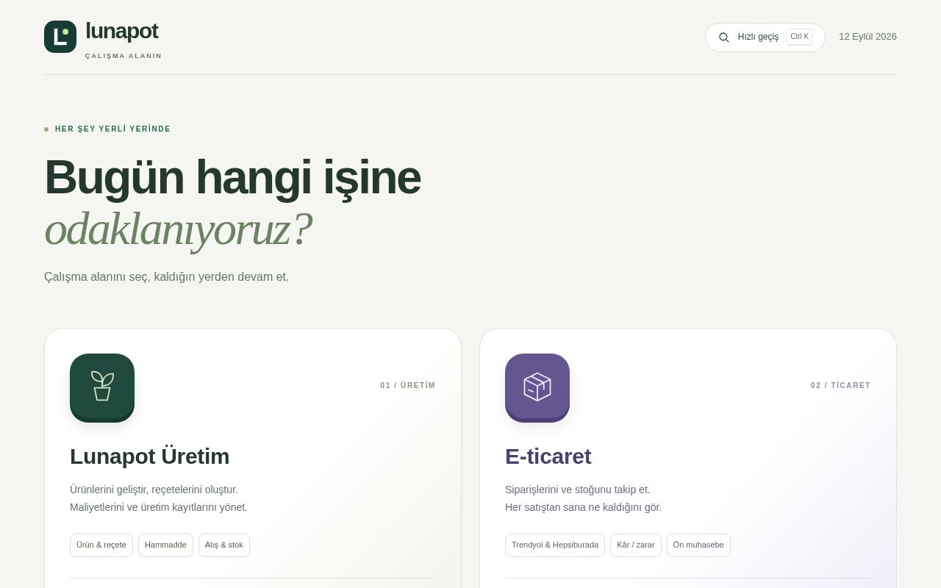
Task: Click the HER ŞEY YERLİ YERİNDE label
Action: click(112, 129)
